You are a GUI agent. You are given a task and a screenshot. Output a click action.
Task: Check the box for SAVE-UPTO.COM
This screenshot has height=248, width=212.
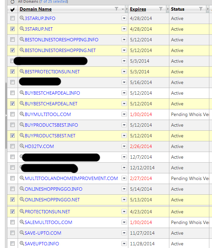[x=12, y=233]
